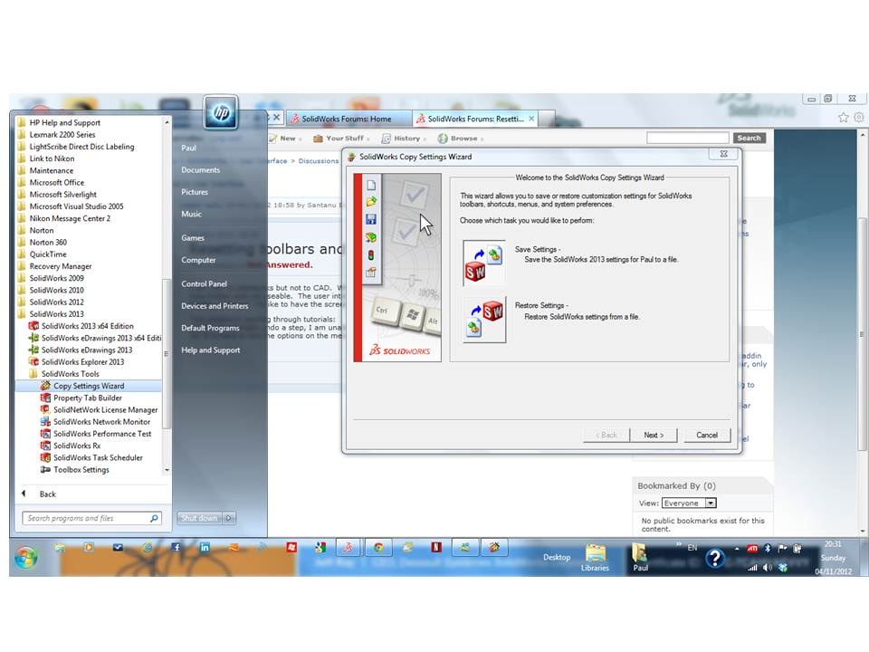
Task: Go Back to the main Start menu
Action: 47,494
